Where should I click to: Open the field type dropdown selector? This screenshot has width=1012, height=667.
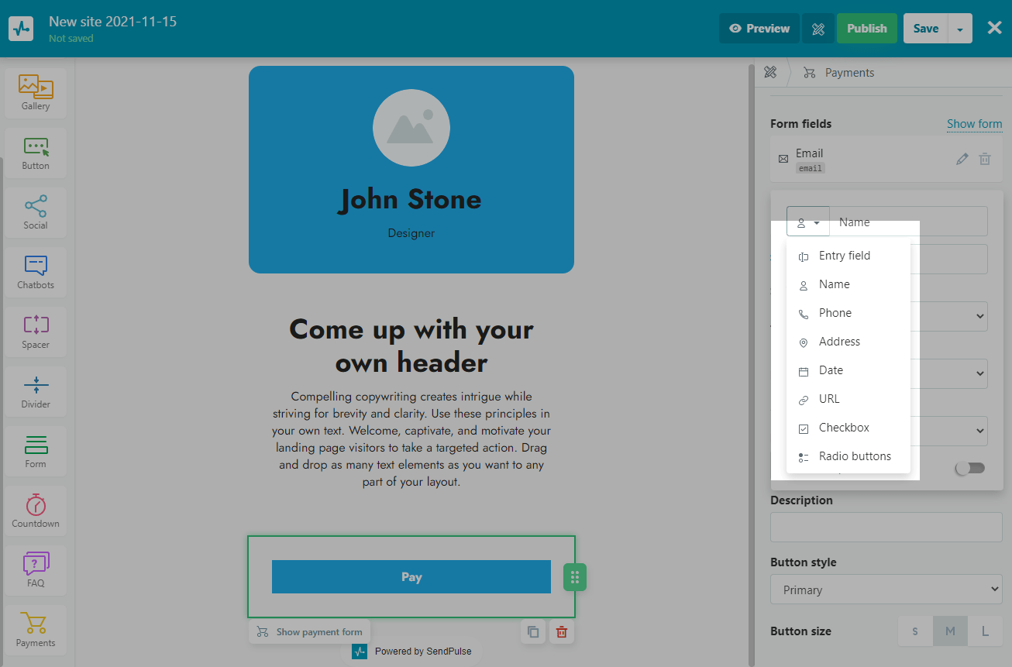click(x=807, y=222)
